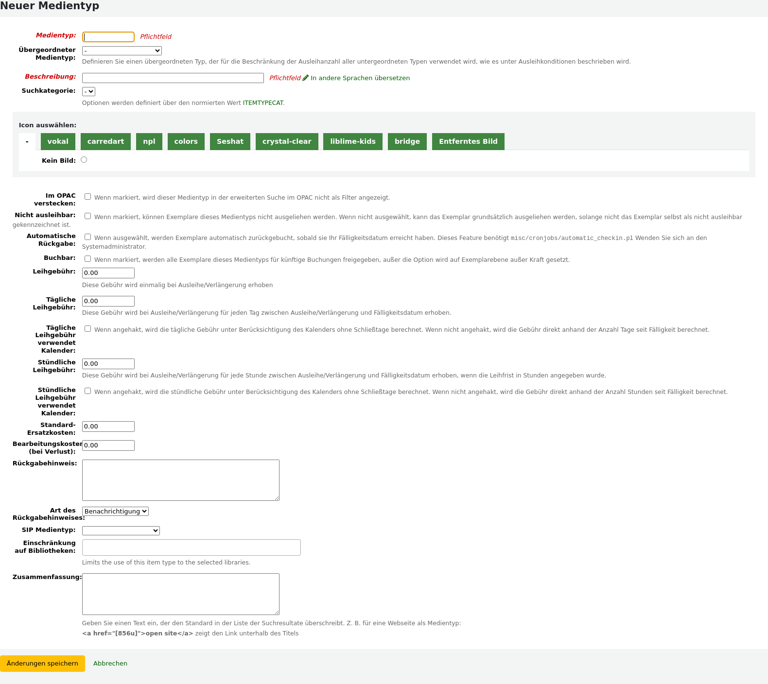This screenshot has width=768, height=684.
Task: Click the pencil translate icon beside Beschreibung
Action: 306,78
